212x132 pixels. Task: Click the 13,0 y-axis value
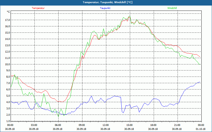(8, 45)
